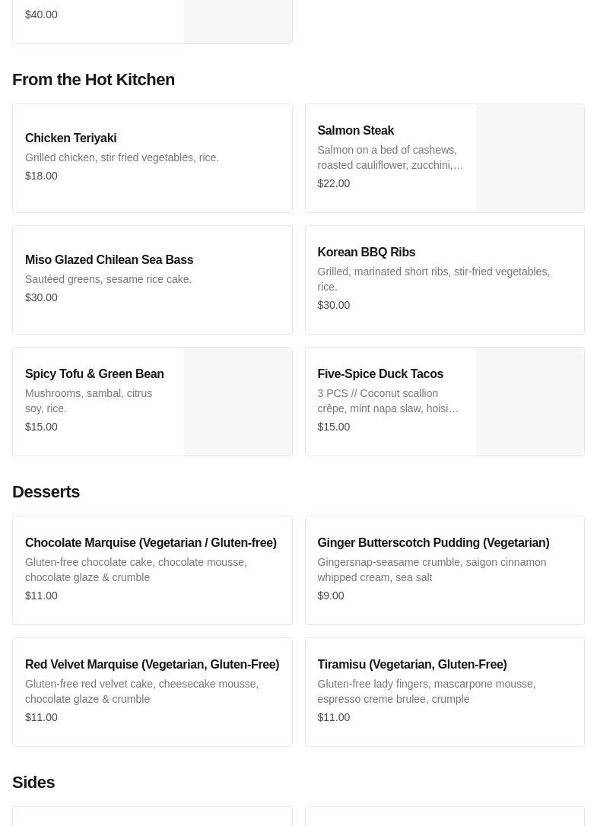This screenshot has height=826, width=597.
Task: Click the Salmon Steak image placeholder
Action: pos(529,158)
